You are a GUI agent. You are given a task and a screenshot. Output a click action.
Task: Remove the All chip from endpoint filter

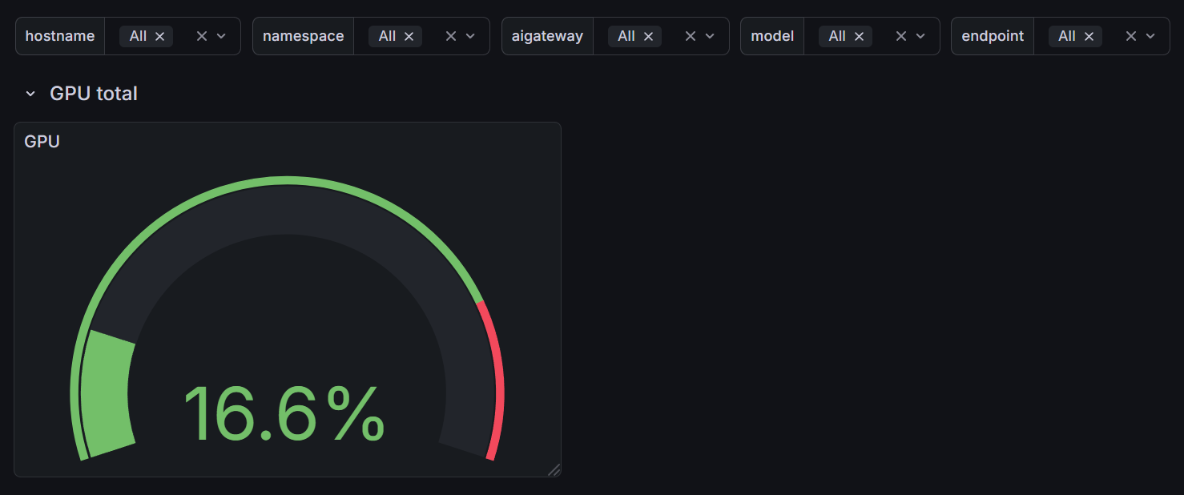(x=1089, y=36)
